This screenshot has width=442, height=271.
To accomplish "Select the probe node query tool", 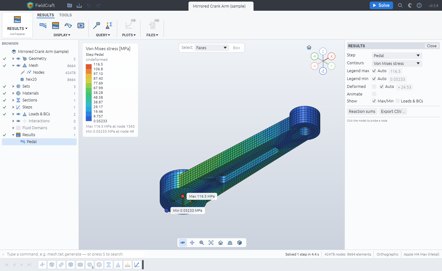I will point(97,25).
